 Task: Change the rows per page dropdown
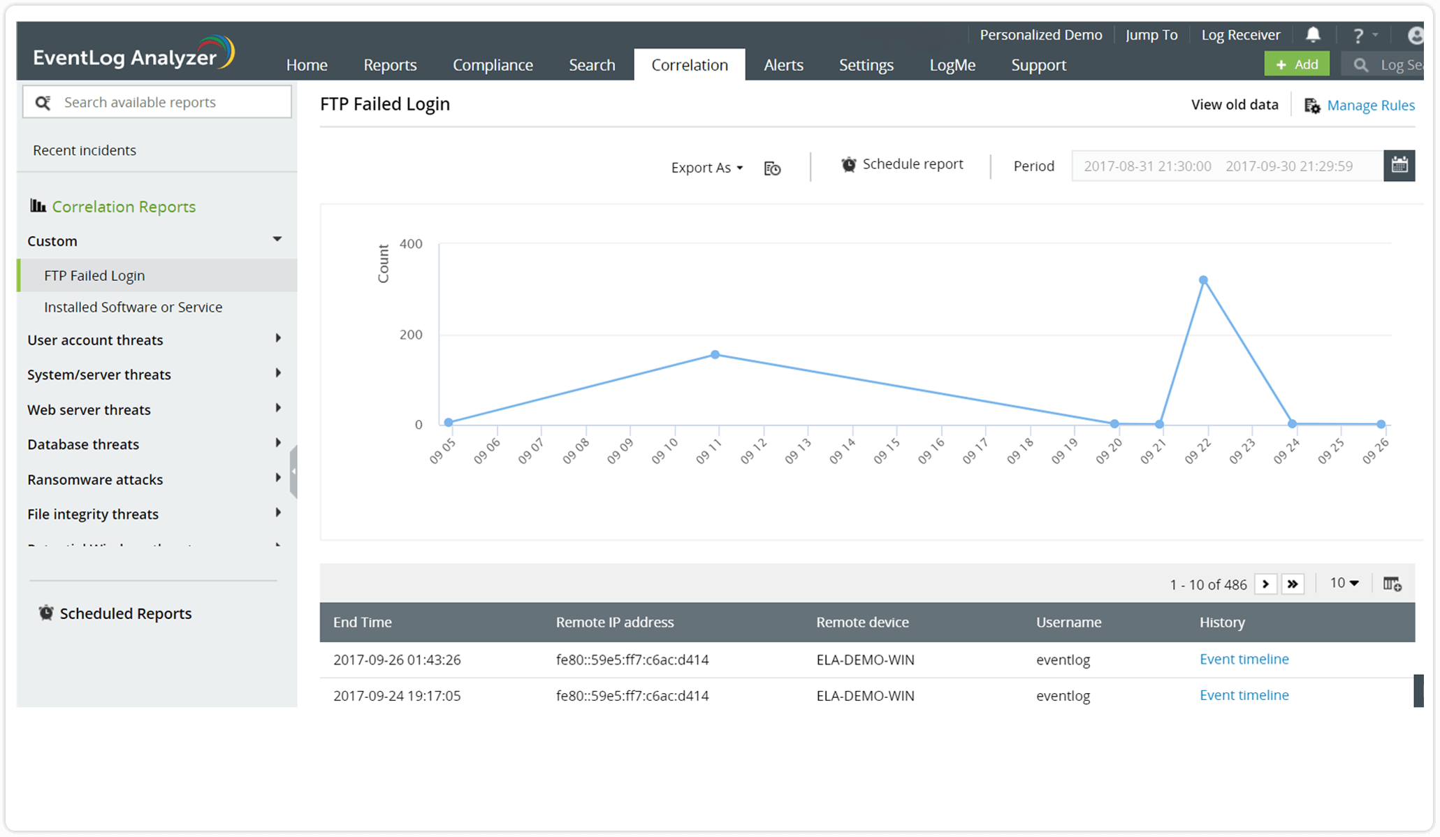click(1344, 583)
